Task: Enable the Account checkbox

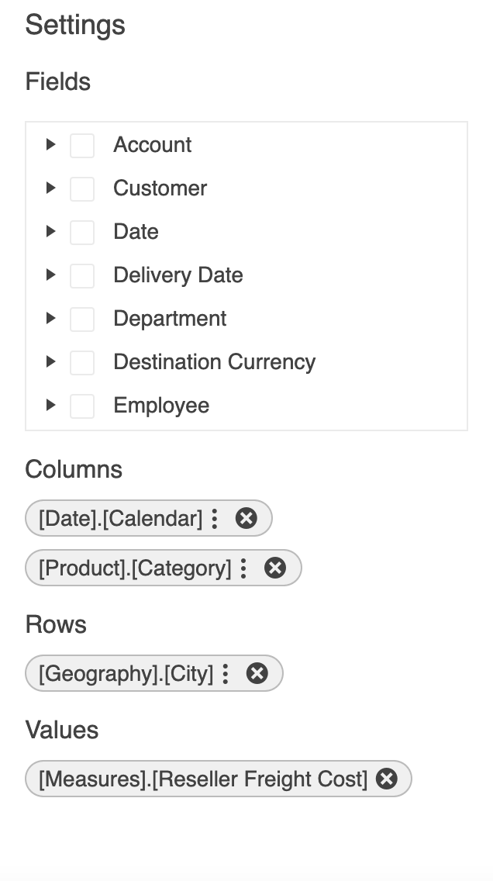Action: (81, 145)
